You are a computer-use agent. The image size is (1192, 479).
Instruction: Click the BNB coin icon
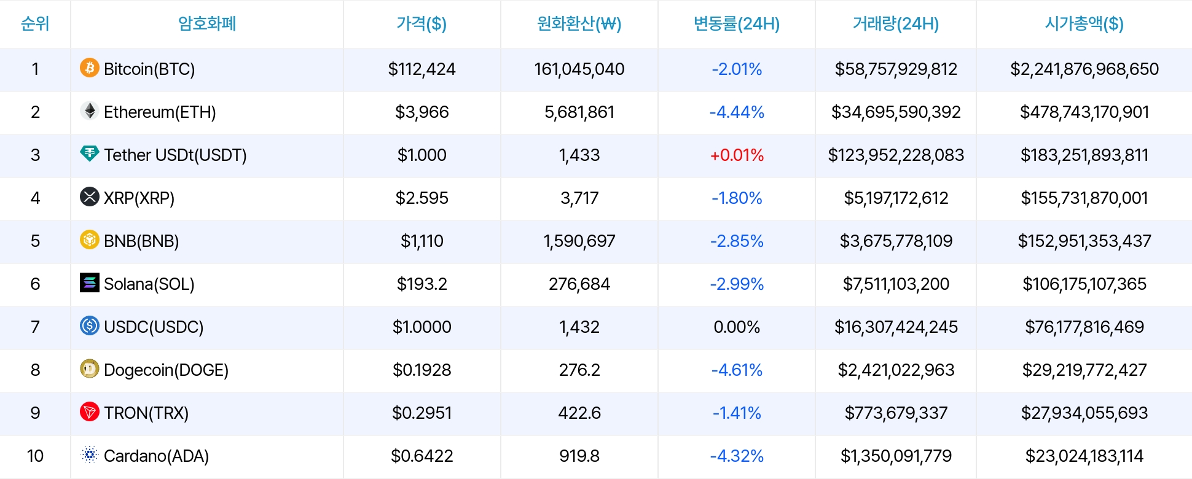click(90, 240)
